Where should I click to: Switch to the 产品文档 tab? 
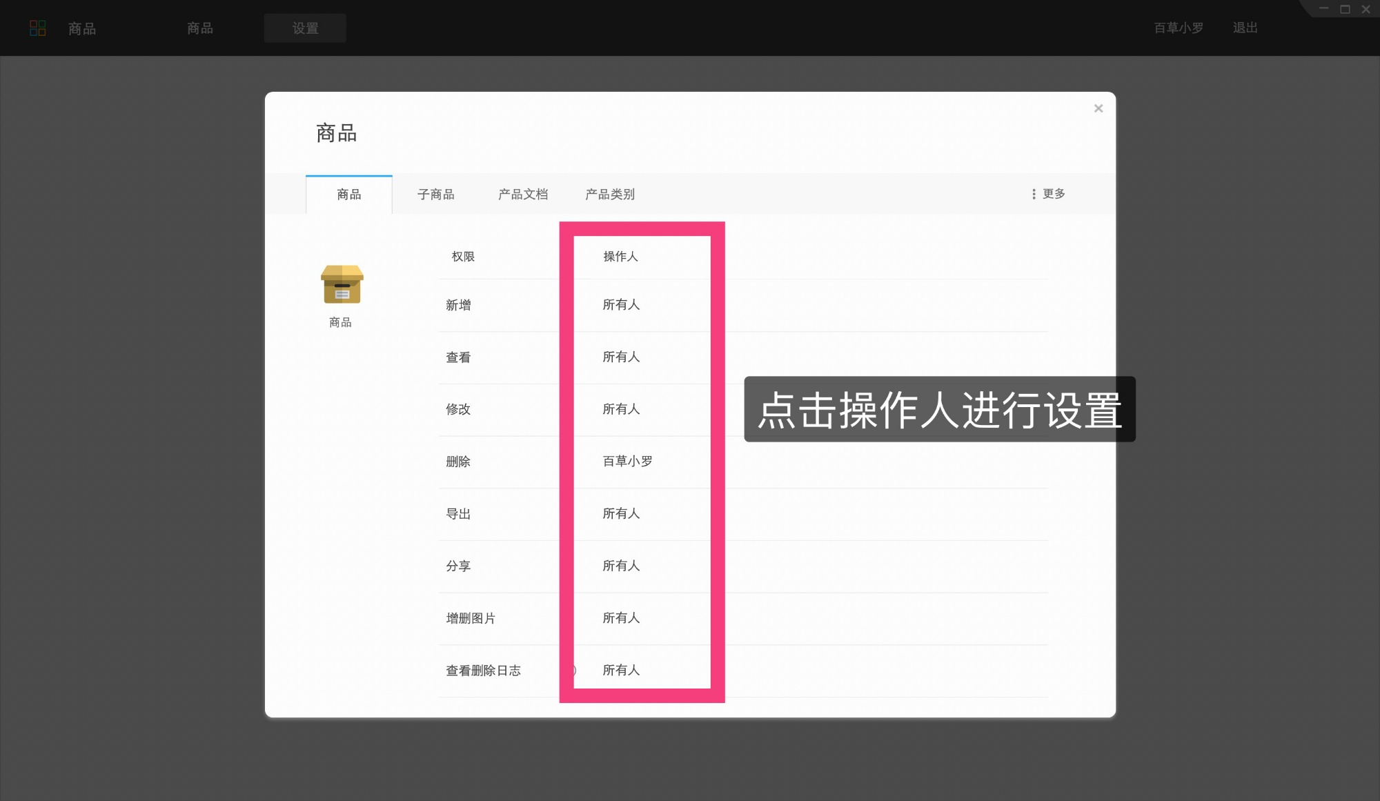pos(522,194)
